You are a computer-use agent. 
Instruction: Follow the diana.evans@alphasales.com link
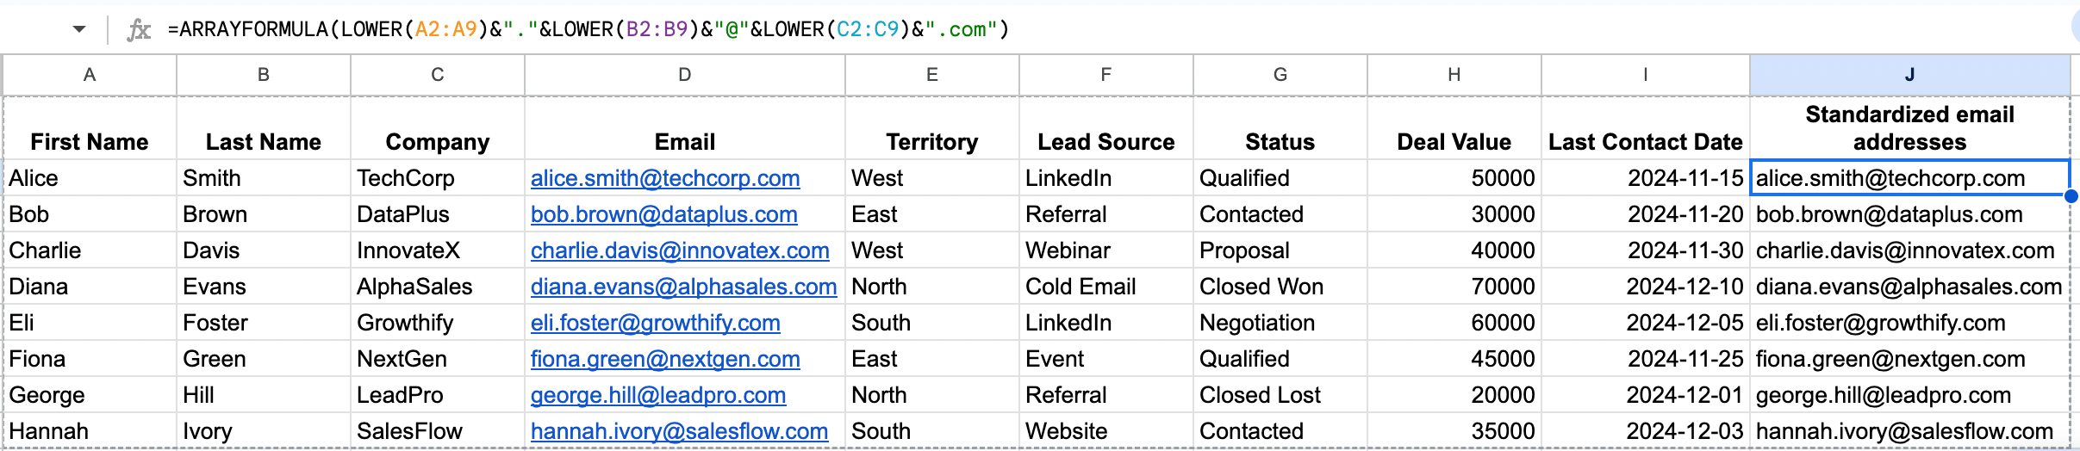point(683,287)
